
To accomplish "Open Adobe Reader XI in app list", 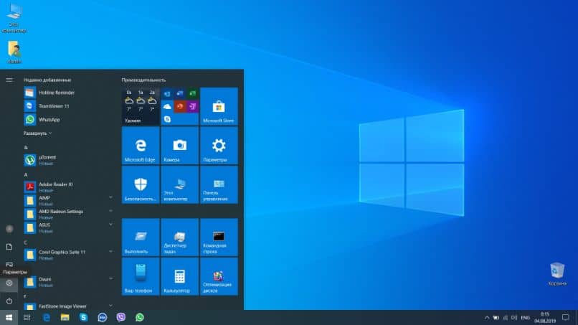I will coord(70,187).
